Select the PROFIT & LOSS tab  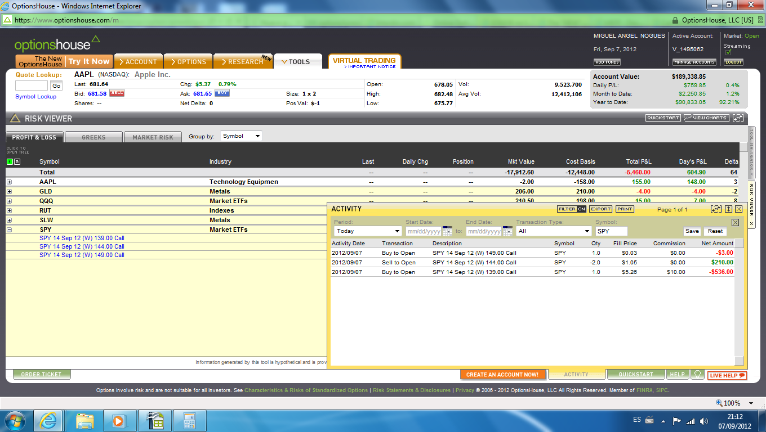tap(34, 137)
